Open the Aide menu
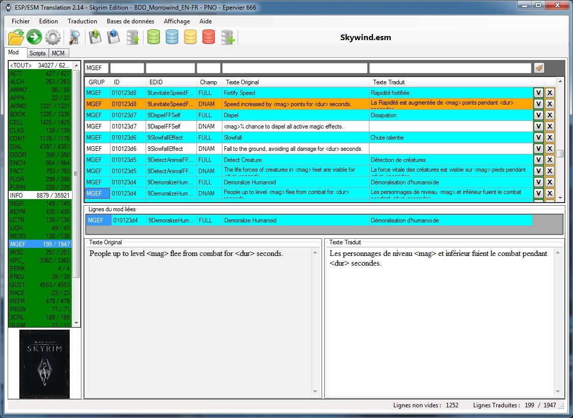Screen dimensions: 573x418 tap(206, 21)
